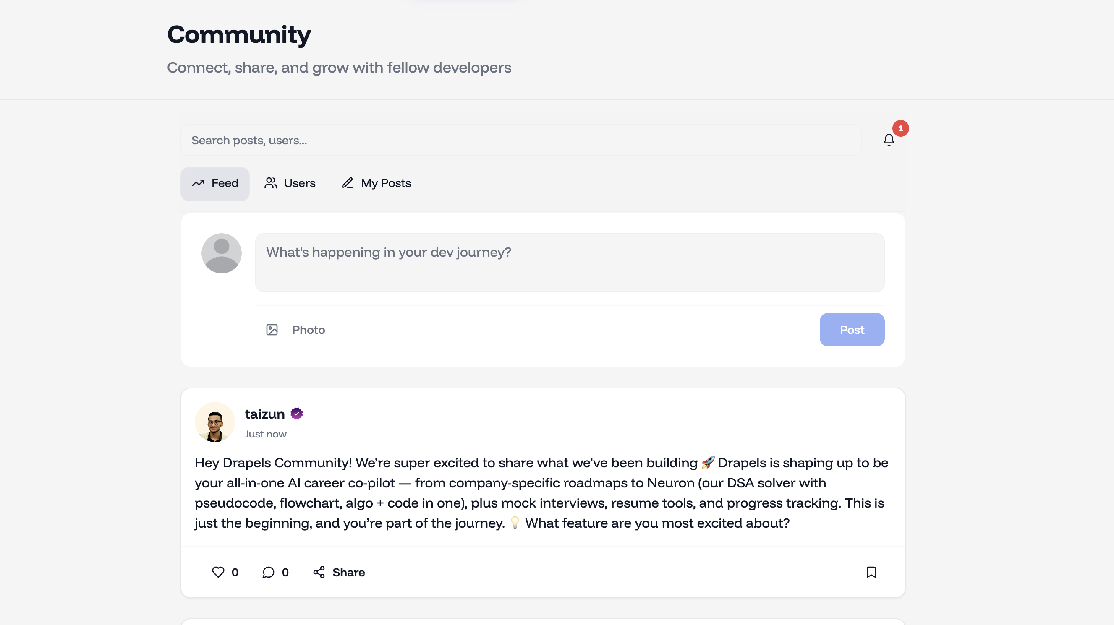Bookmark taizun's post
Viewport: 1114px width, 625px height.
coord(871,572)
